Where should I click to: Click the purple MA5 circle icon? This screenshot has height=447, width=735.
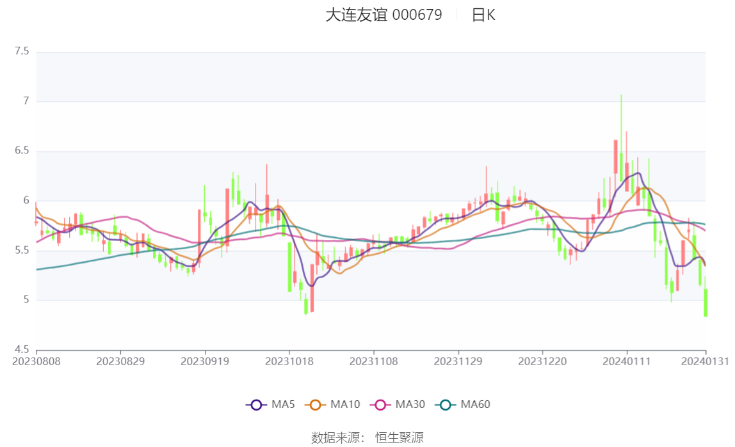point(256,405)
